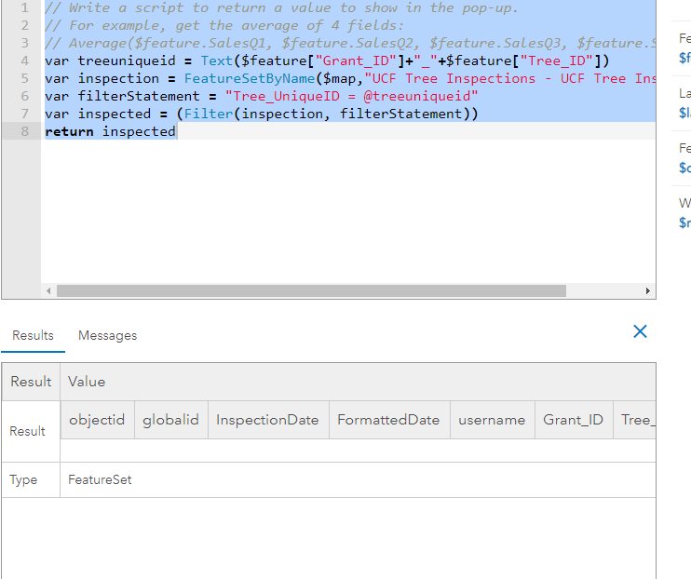Click the horizontal scrollbar thumb in editor

(311, 290)
